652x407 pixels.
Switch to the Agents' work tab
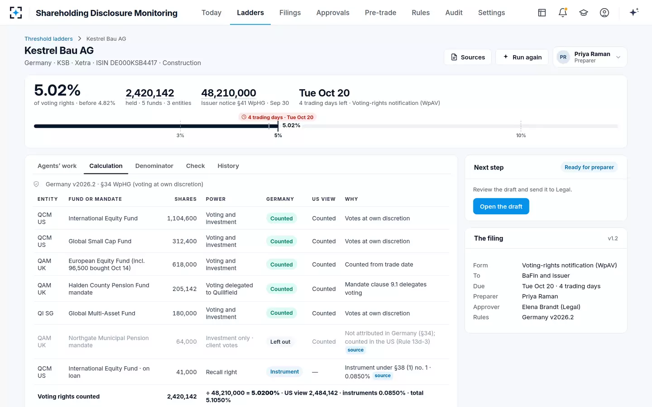(x=57, y=166)
